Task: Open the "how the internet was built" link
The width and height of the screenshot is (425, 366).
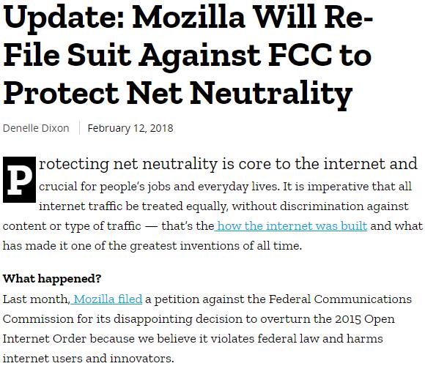Action: [x=291, y=225]
